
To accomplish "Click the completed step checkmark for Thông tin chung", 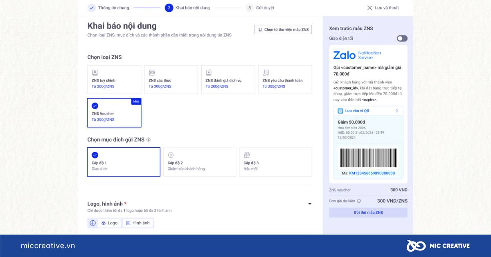I will click(92, 8).
